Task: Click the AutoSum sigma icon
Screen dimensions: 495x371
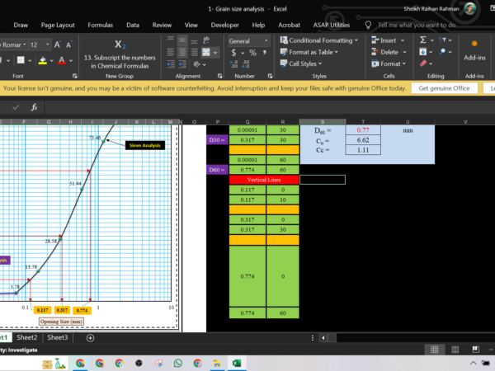Action: [423, 40]
